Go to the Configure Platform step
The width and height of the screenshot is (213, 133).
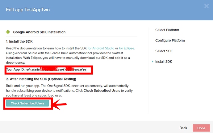pos(170,41)
